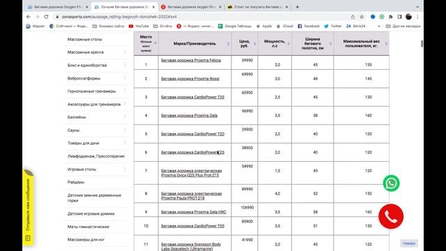Open the YouTube bookmark

[139, 26]
